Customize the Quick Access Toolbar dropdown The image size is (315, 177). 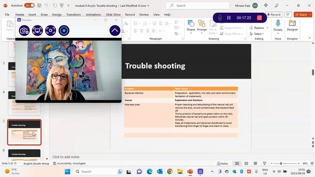[x=68, y=5]
